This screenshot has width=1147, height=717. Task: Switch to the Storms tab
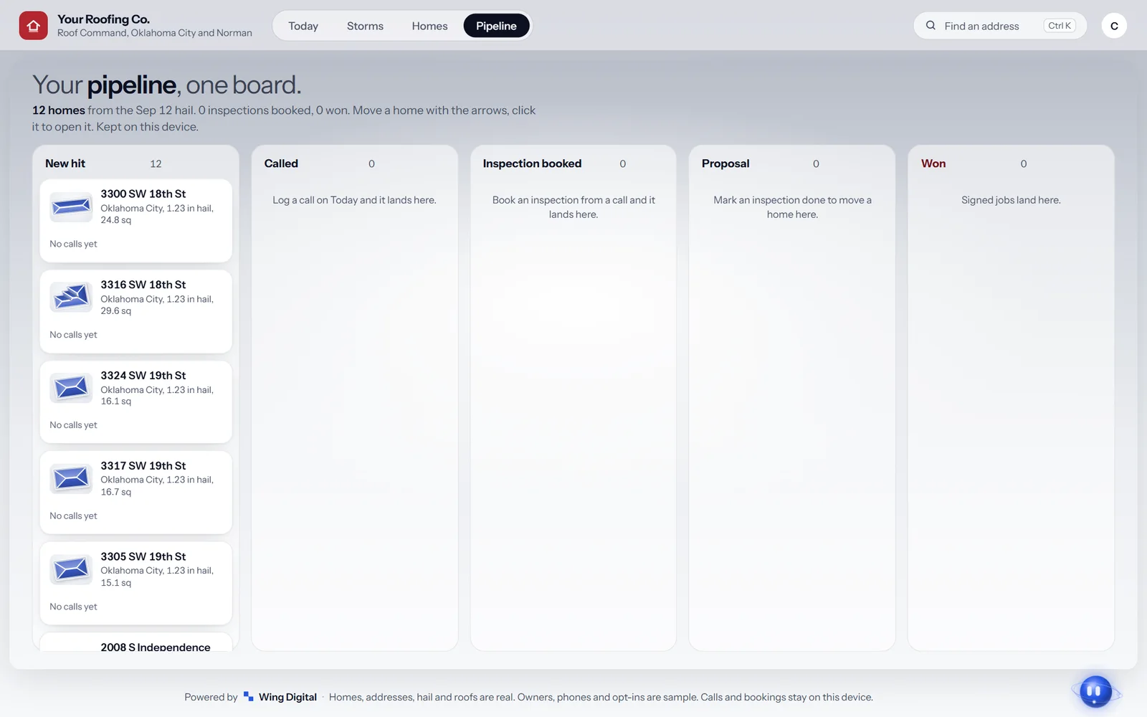(x=365, y=26)
